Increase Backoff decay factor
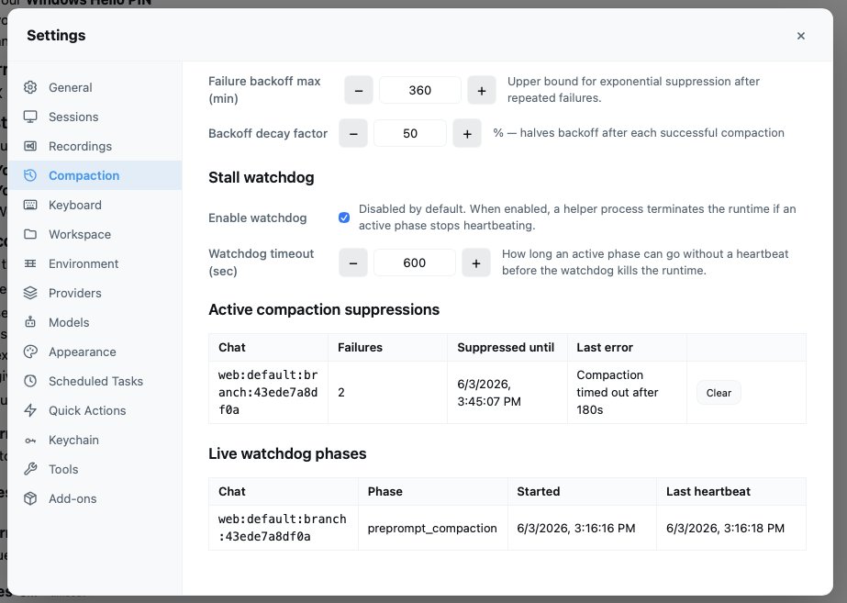The height and width of the screenshot is (603, 847). (467, 133)
